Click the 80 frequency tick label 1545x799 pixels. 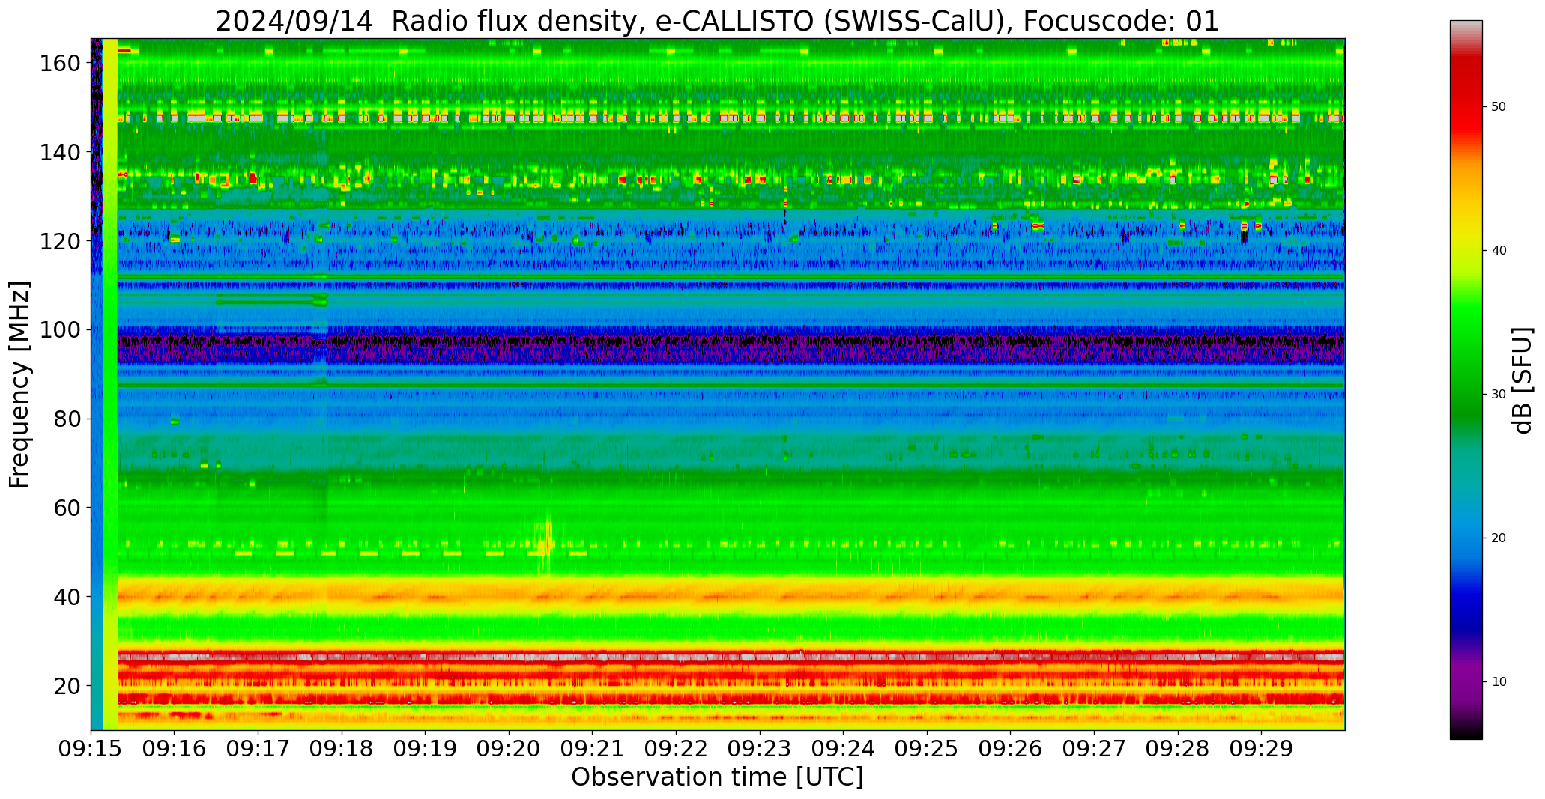pos(67,419)
